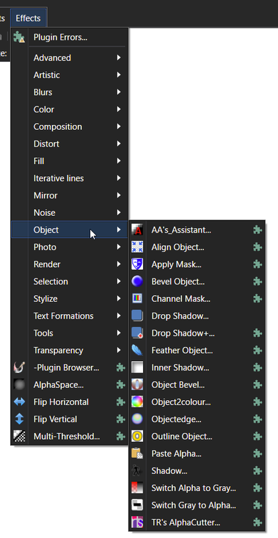278x538 pixels.
Task: Choose Inner Shadow... effect
Action: [x=197, y=367]
